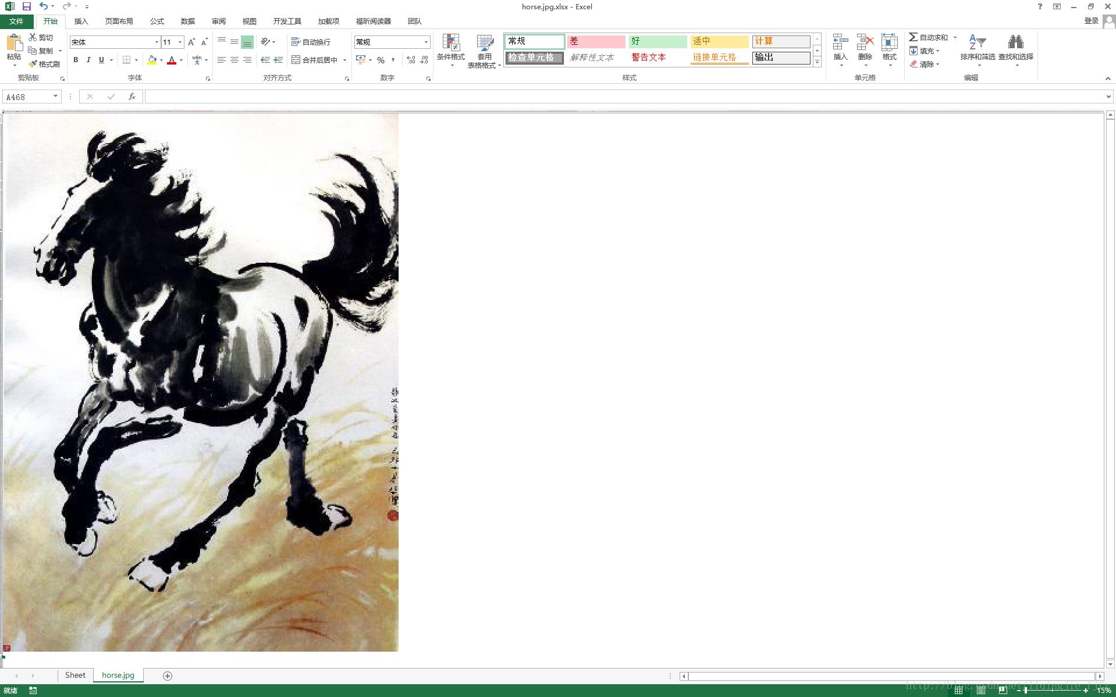This screenshot has height=697, width=1116.
Task: Toggle align text right
Action: coord(247,60)
